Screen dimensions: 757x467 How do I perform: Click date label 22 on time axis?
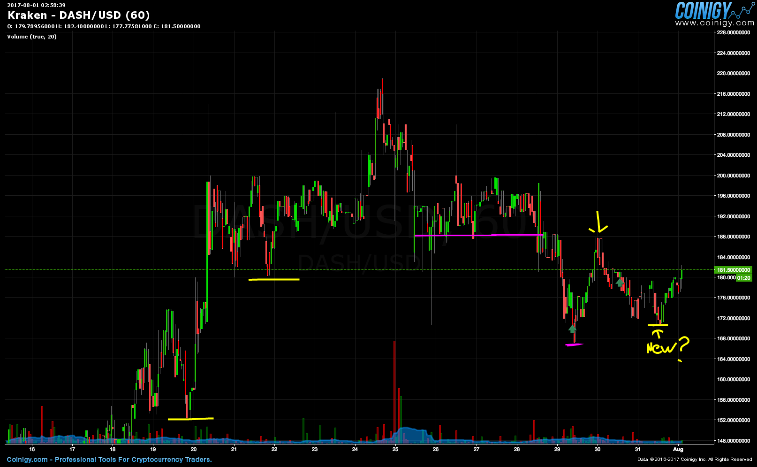click(274, 449)
